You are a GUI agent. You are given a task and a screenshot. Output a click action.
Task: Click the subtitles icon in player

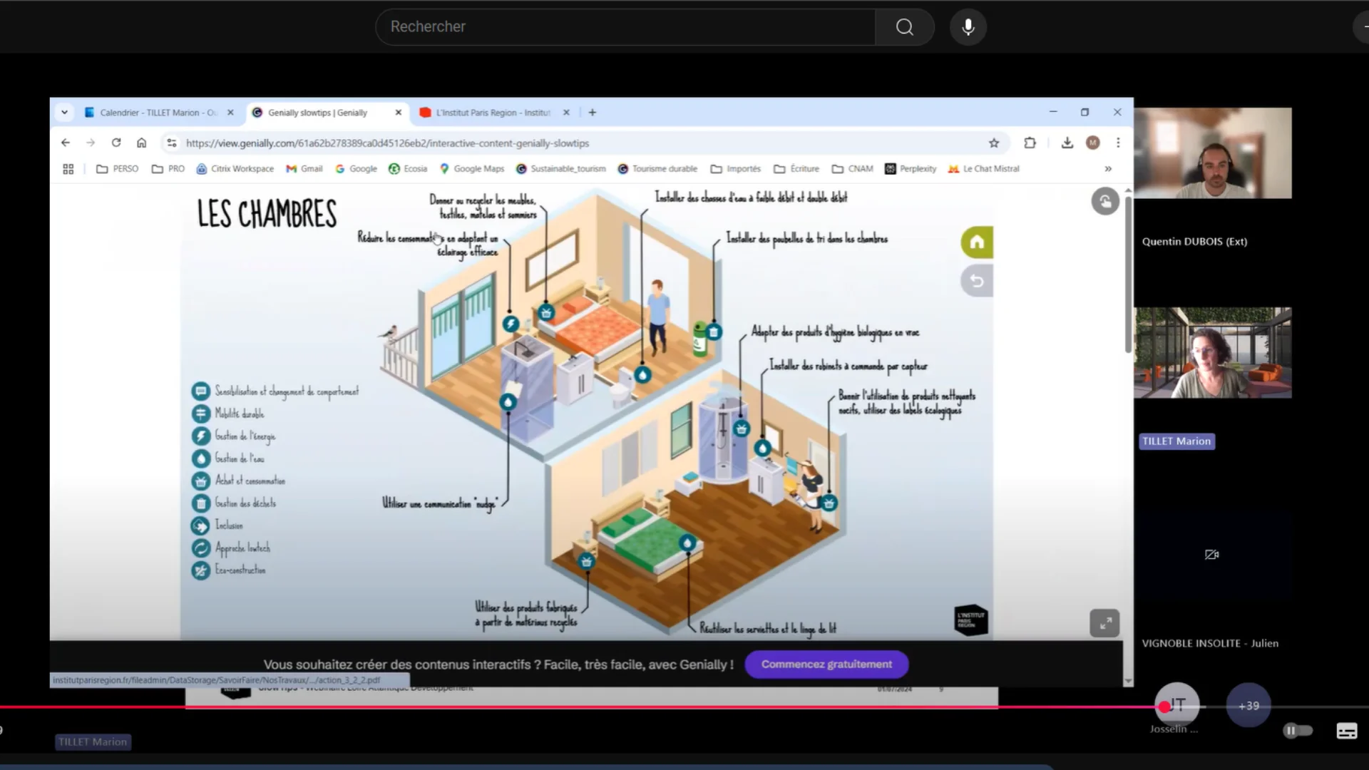pos(1346,731)
